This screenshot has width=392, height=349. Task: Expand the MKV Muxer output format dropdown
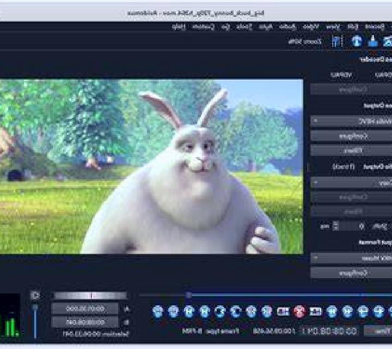(351, 258)
